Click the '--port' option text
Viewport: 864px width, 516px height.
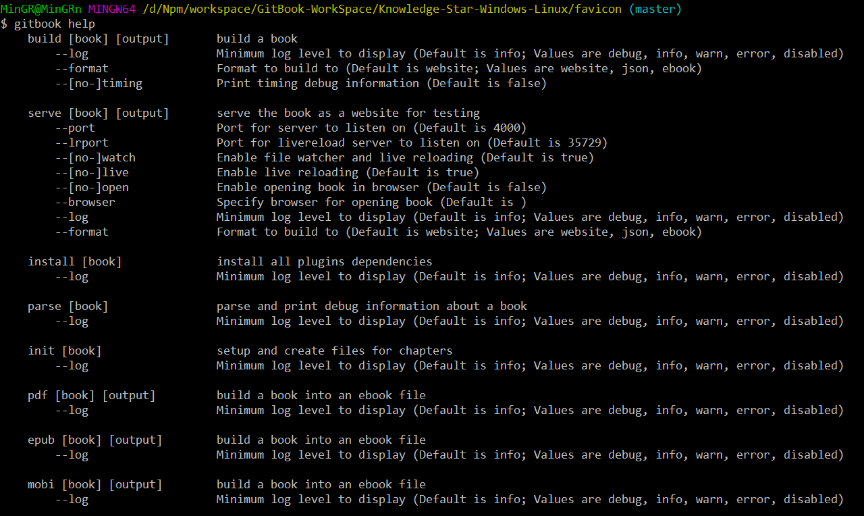tap(75, 128)
